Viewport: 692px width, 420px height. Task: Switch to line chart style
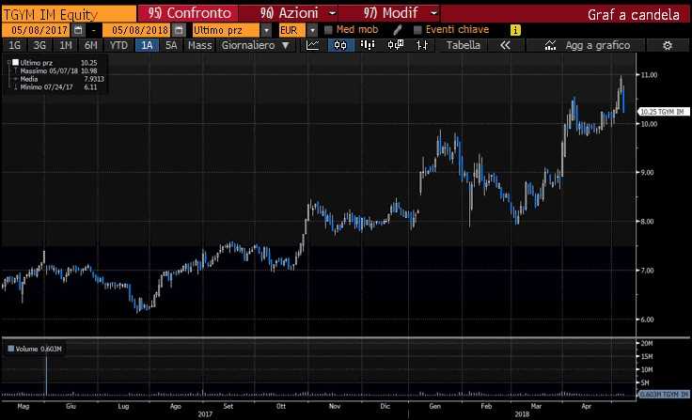click(x=312, y=45)
